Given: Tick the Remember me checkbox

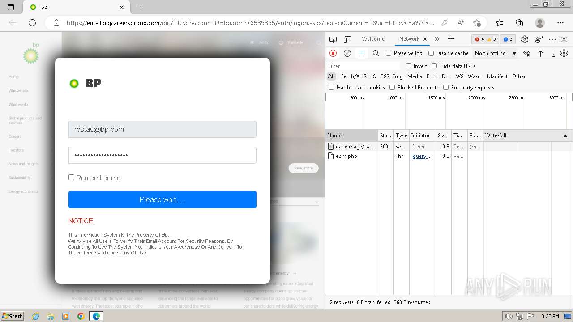Looking at the screenshot, I should pos(71,178).
